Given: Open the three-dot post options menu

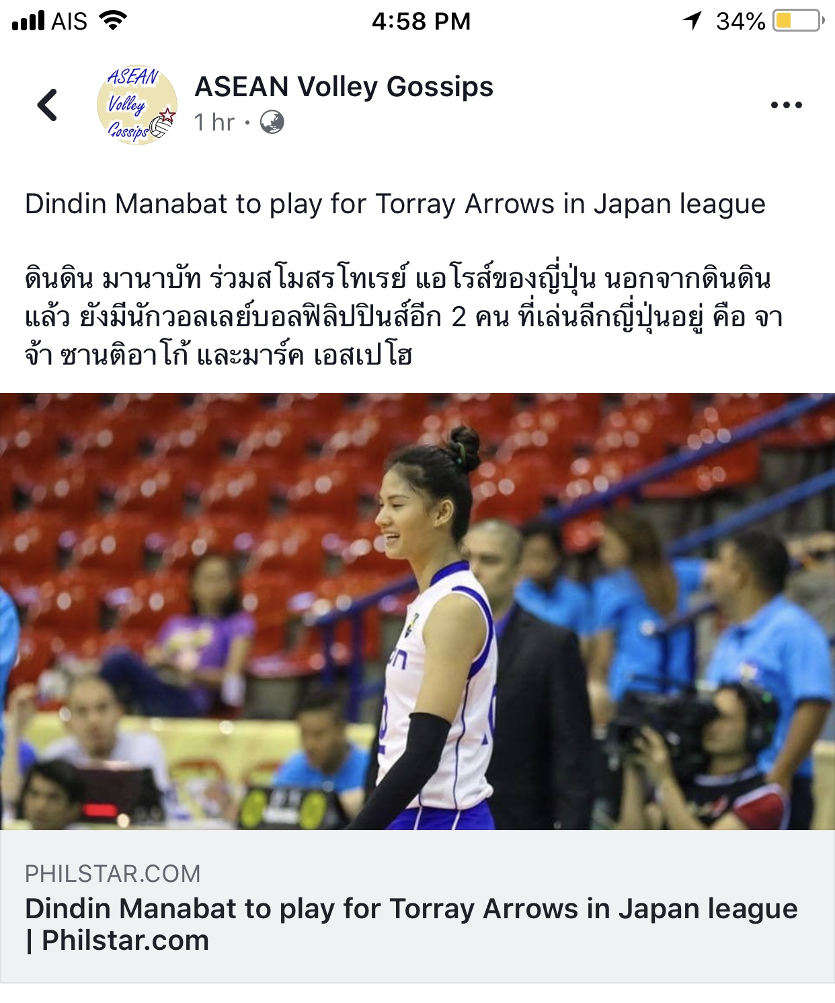Looking at the screenshot, I should [x=786, y=105].
